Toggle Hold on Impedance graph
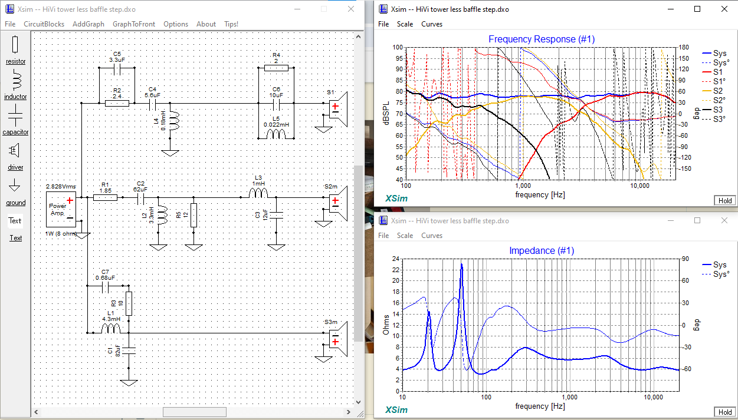 click(x=725, y=412)
